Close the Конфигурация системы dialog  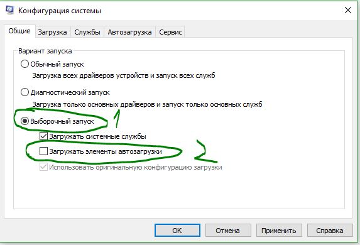click(348, 10)
